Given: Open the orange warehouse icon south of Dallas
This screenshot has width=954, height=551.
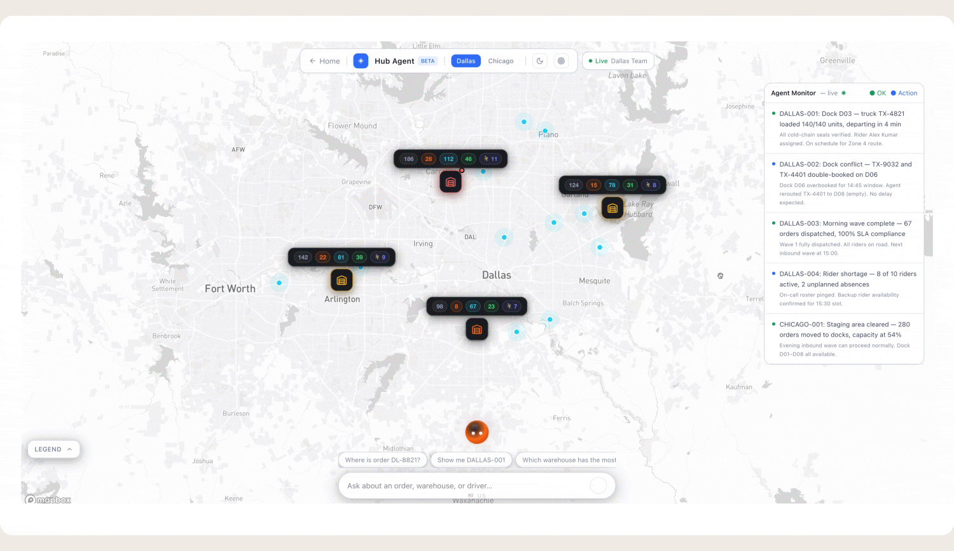Looking at the screenshot, I should point(477,330).
